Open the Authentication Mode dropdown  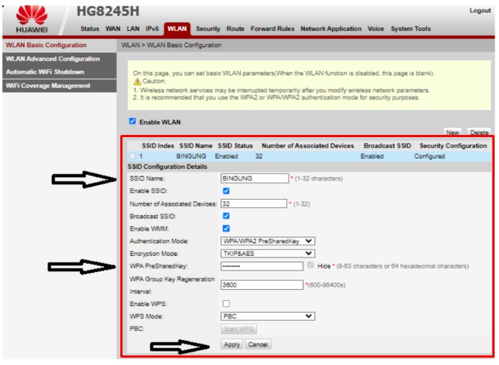[268, 241]
